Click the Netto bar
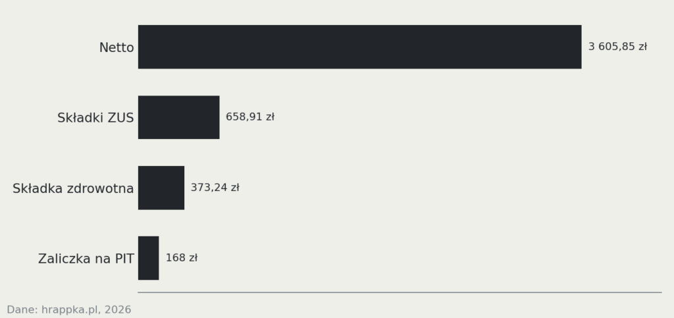 click(360, 47)
